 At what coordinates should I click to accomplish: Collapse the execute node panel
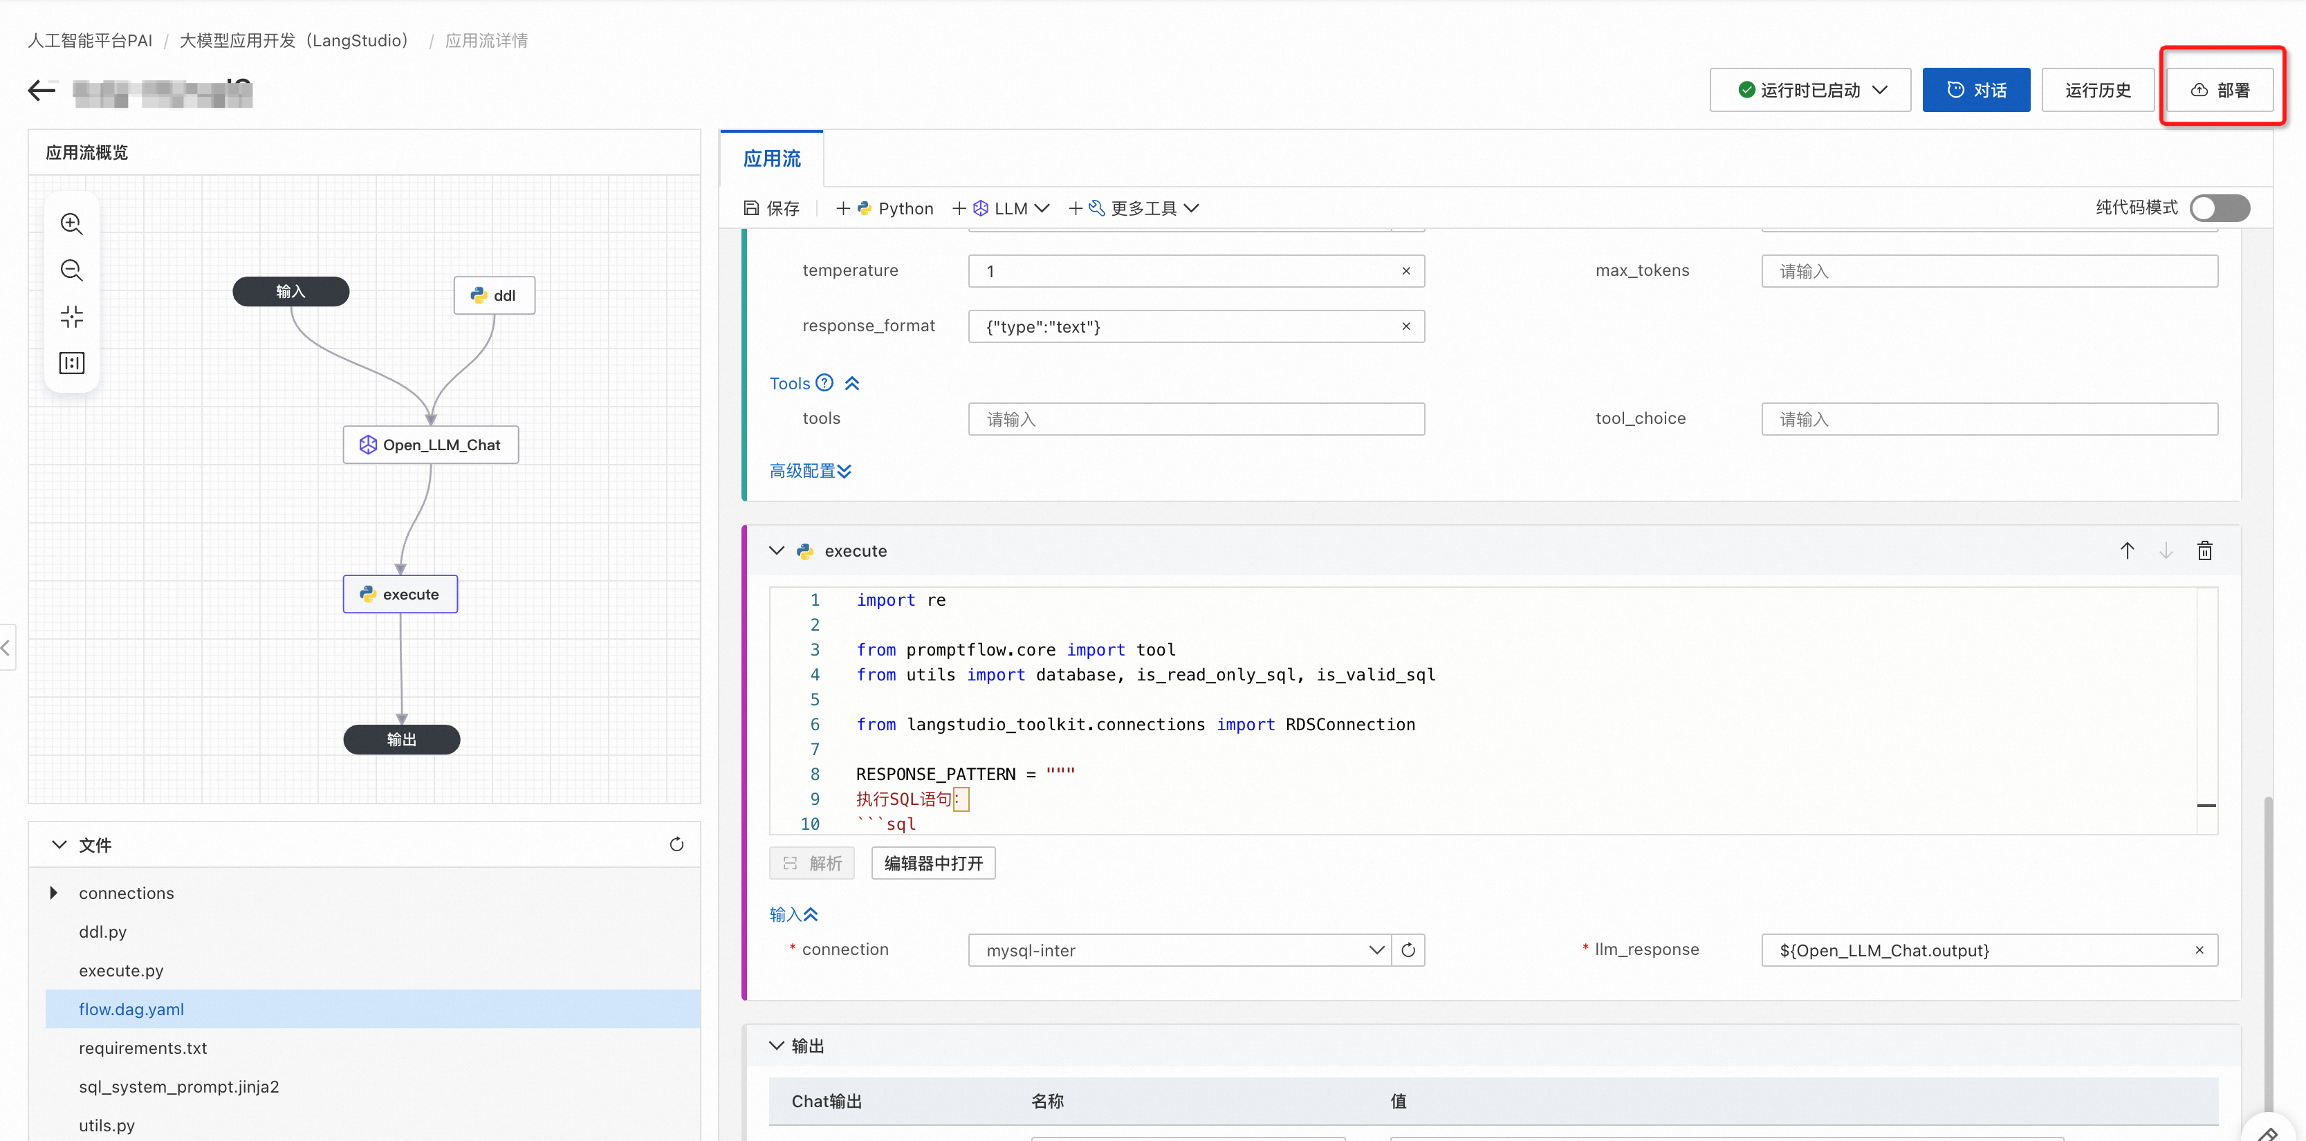[x=776, y=550]
